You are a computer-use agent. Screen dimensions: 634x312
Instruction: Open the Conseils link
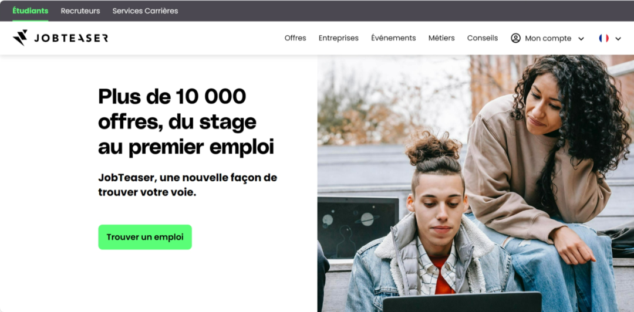tap(483, 38)
